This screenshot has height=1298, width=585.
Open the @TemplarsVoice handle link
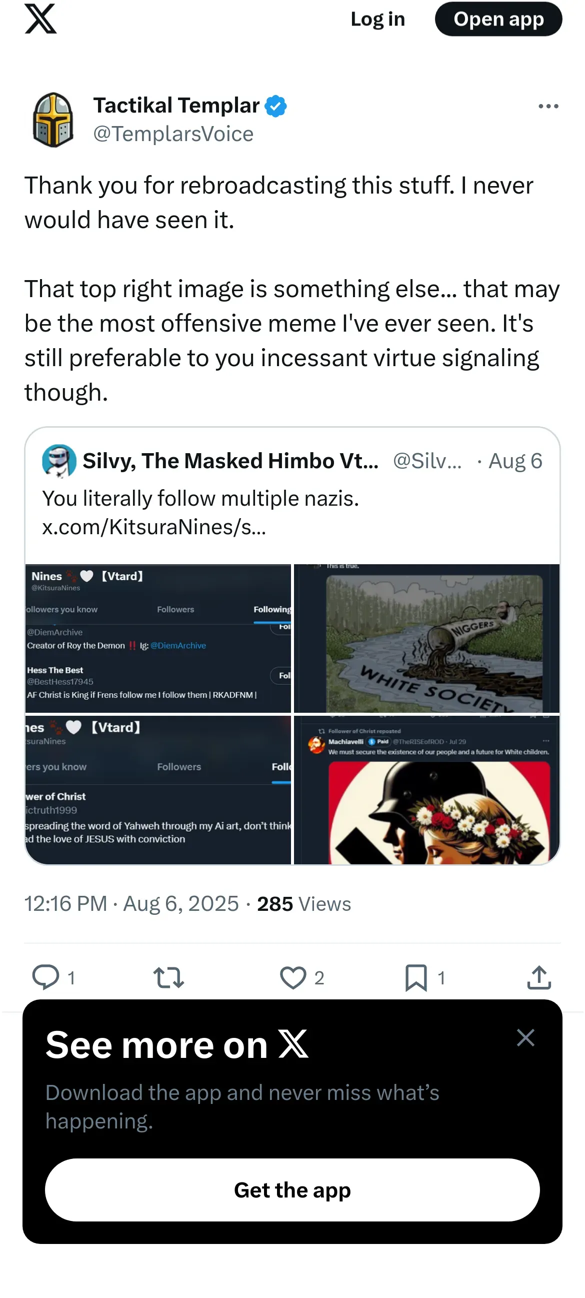[173, 134]
